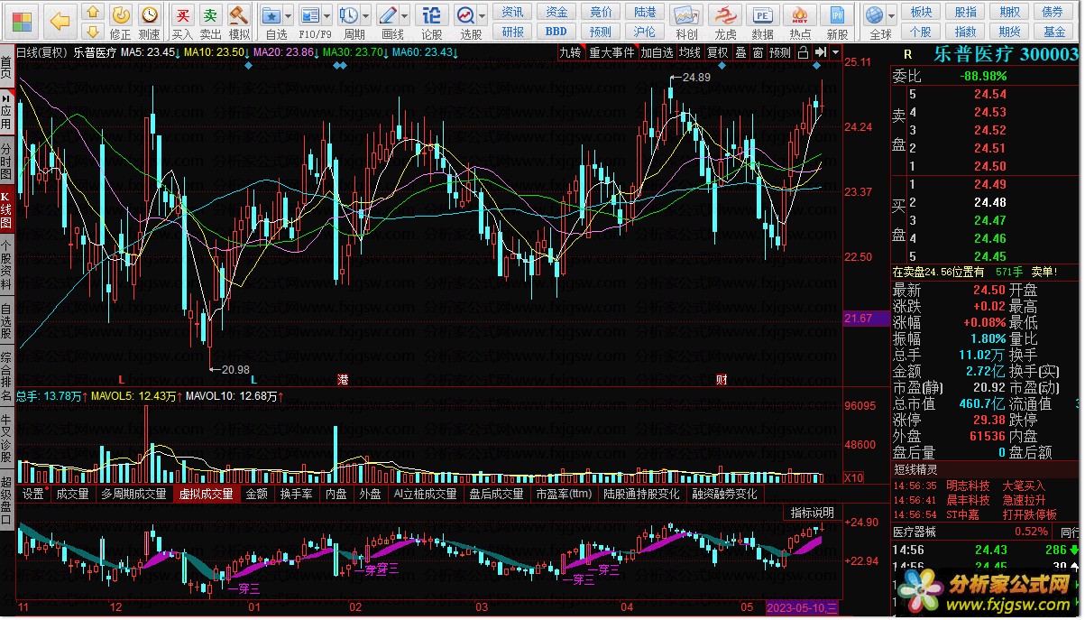Image resolution: width=1085 pixels, height=620 pixels.
Task: Click the lock icon in chart header
Action: (805, 52)
